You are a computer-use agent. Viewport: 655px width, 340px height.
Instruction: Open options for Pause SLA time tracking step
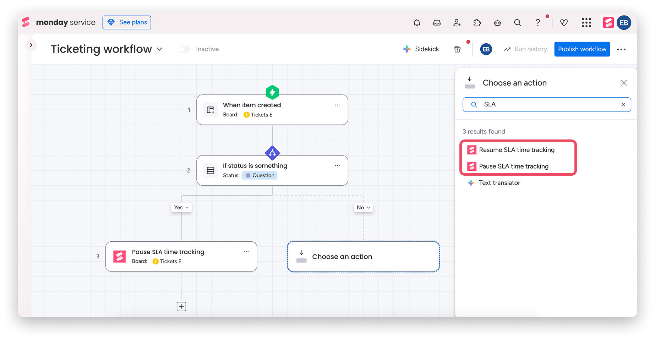tap(246, 252)
